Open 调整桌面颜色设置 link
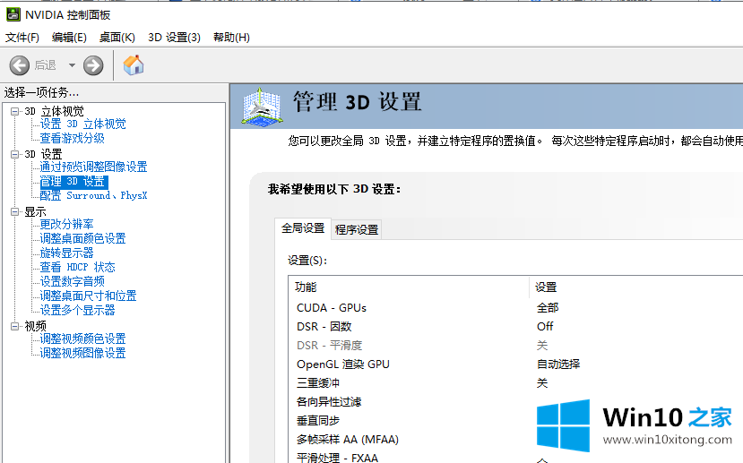Image resolution: width=743 pixels, height=463 pixels. tap(83, 238)
